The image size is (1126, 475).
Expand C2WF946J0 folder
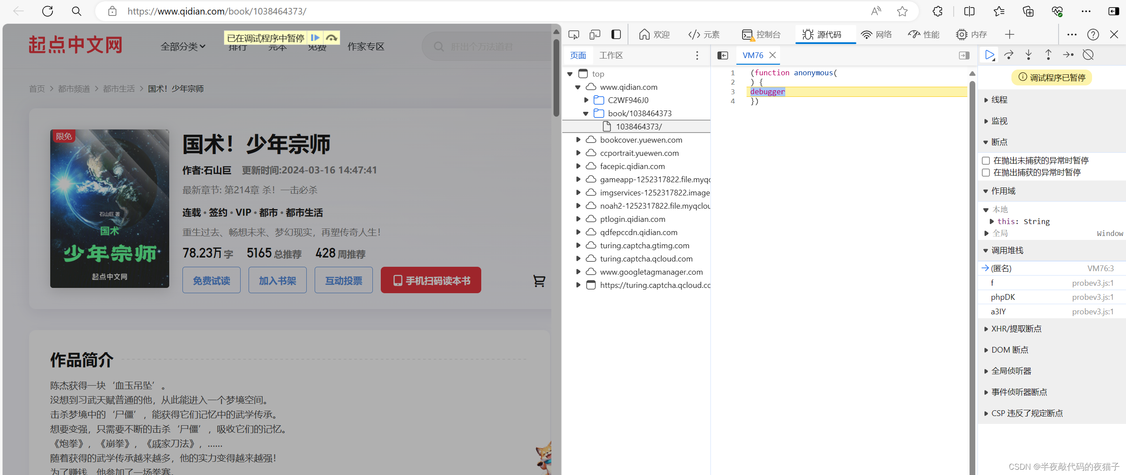(x=586, y=100)
